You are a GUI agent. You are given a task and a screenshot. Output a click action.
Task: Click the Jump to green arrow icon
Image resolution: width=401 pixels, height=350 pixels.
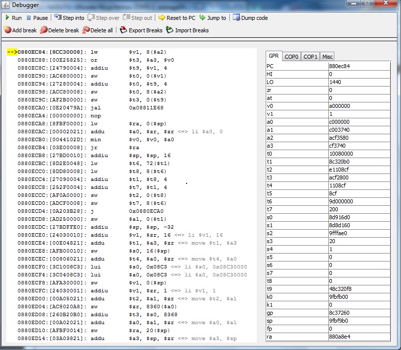pos(202,17)
